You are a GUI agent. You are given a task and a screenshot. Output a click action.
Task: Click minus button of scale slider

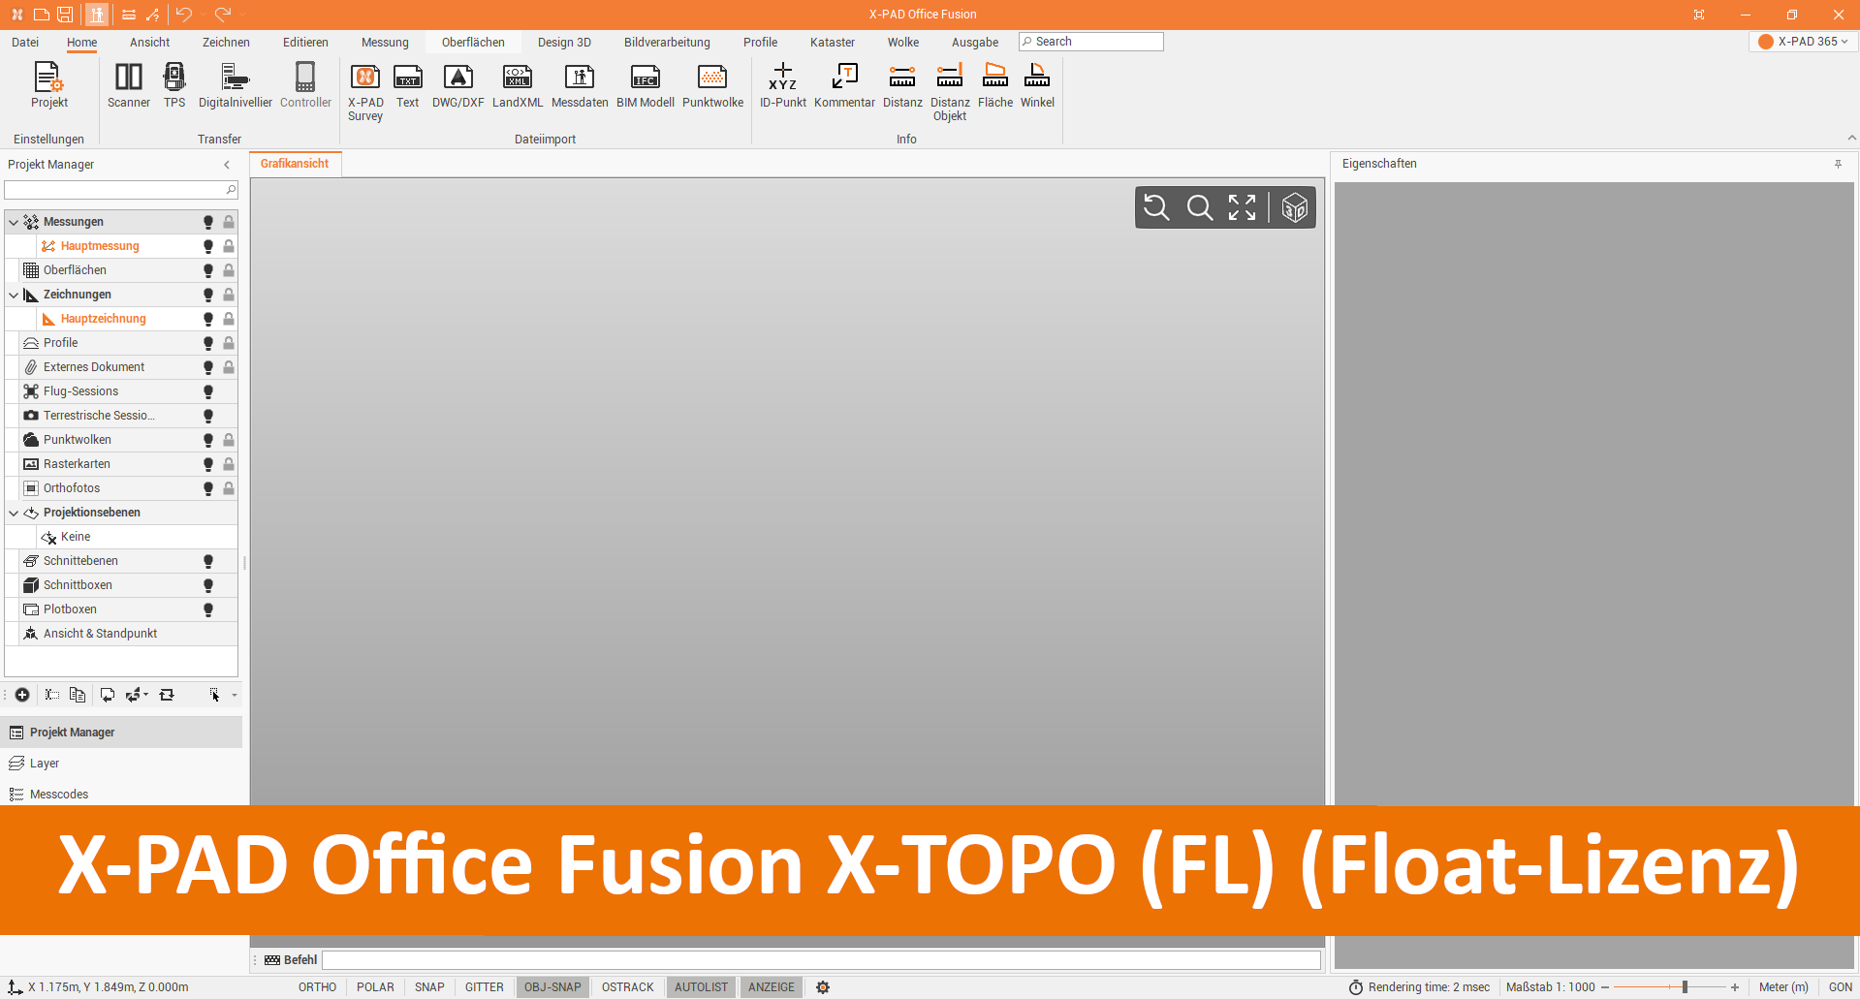click(x=1605, y=987)
